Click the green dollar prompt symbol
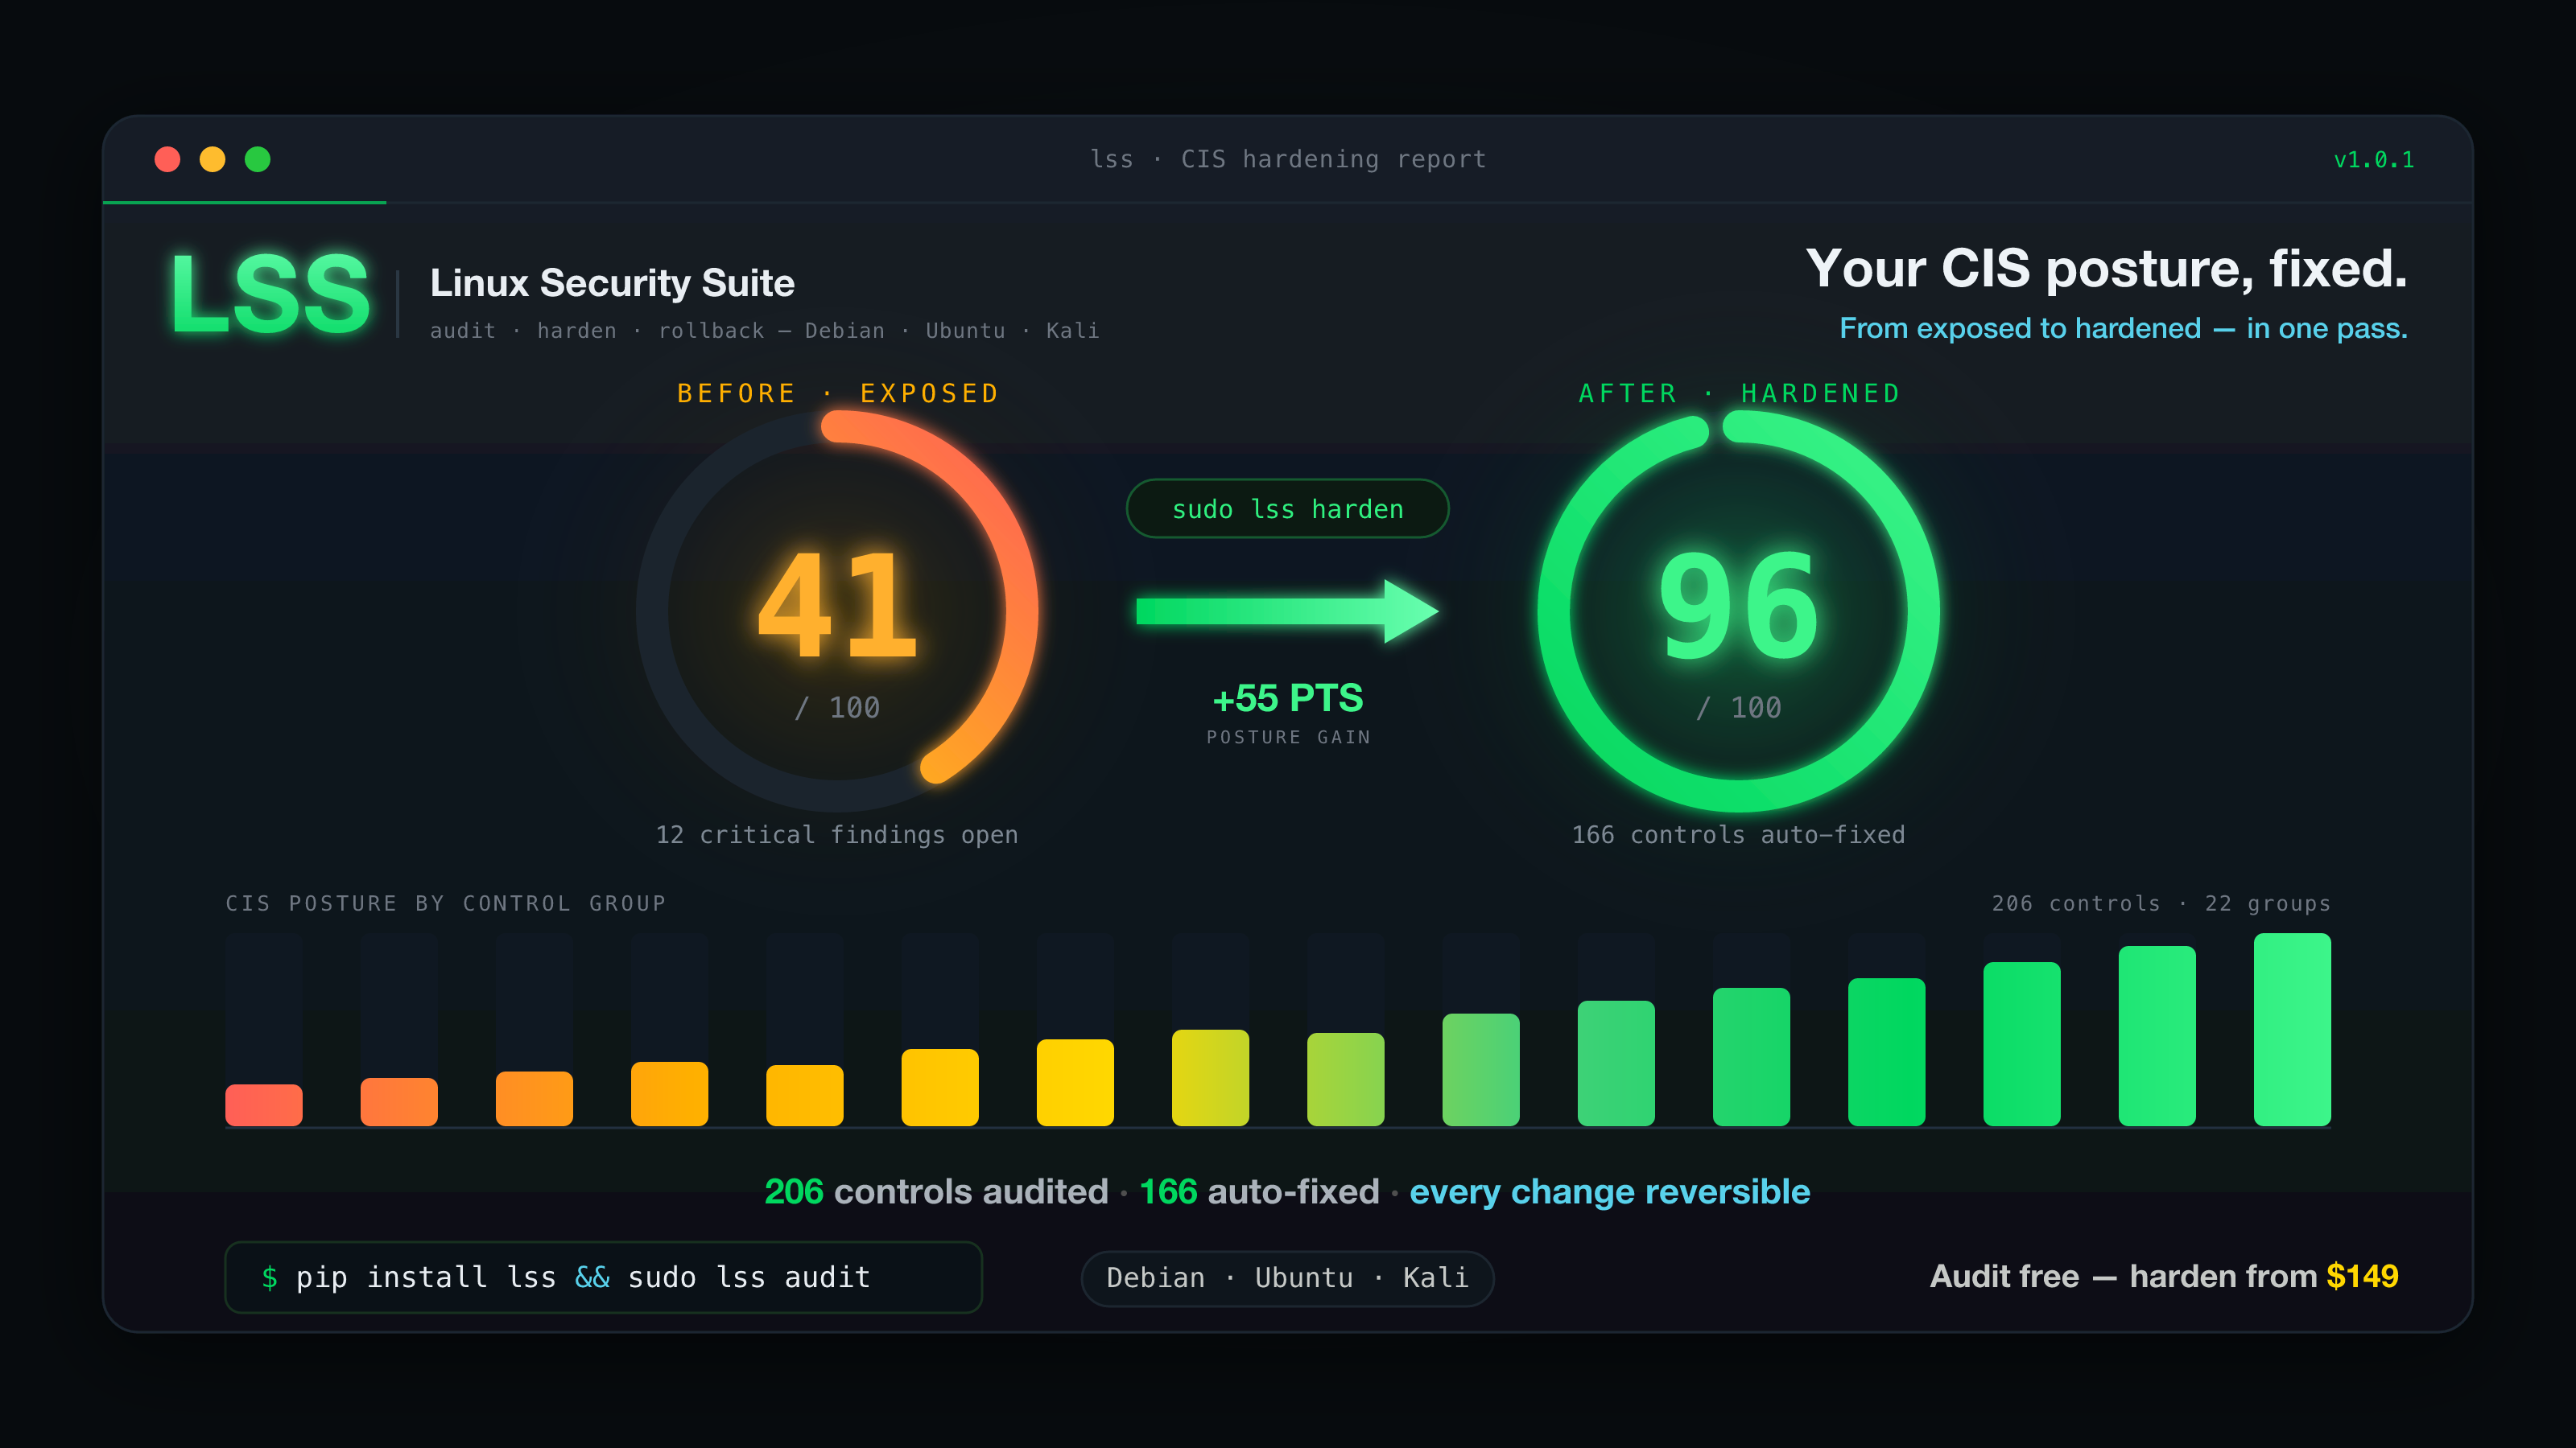Viewport: 2576px width, 1448px height. [x=269, y=1277]
